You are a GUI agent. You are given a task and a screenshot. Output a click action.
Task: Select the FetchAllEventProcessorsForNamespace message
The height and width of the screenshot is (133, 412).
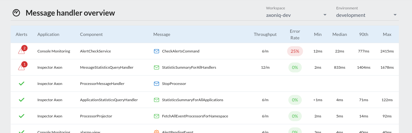(195, 116)
